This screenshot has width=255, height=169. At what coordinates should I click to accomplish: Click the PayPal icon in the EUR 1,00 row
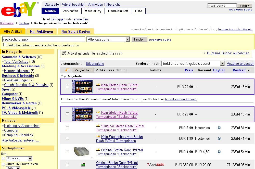(x=219, y=152)
